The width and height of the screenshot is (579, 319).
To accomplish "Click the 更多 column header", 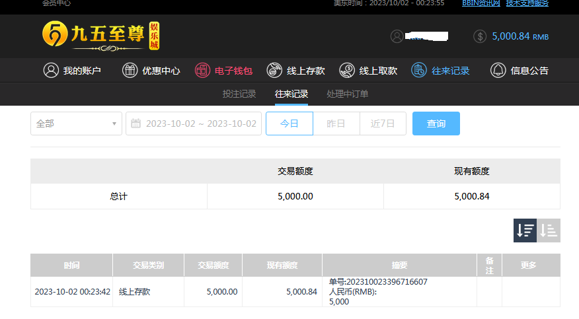I will pos(531,265).
